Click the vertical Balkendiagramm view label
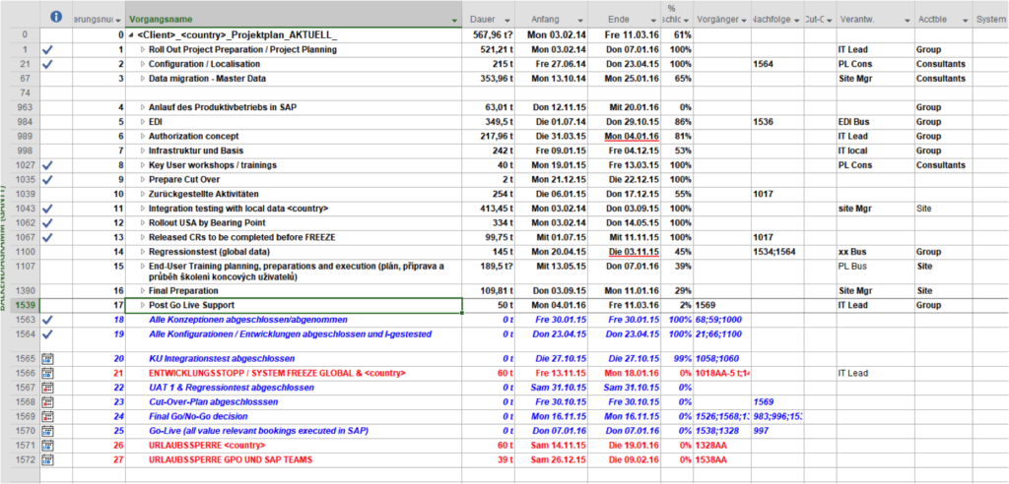Image resolution: width=1009 pixels, height=484 pixels. pos(3,250)
